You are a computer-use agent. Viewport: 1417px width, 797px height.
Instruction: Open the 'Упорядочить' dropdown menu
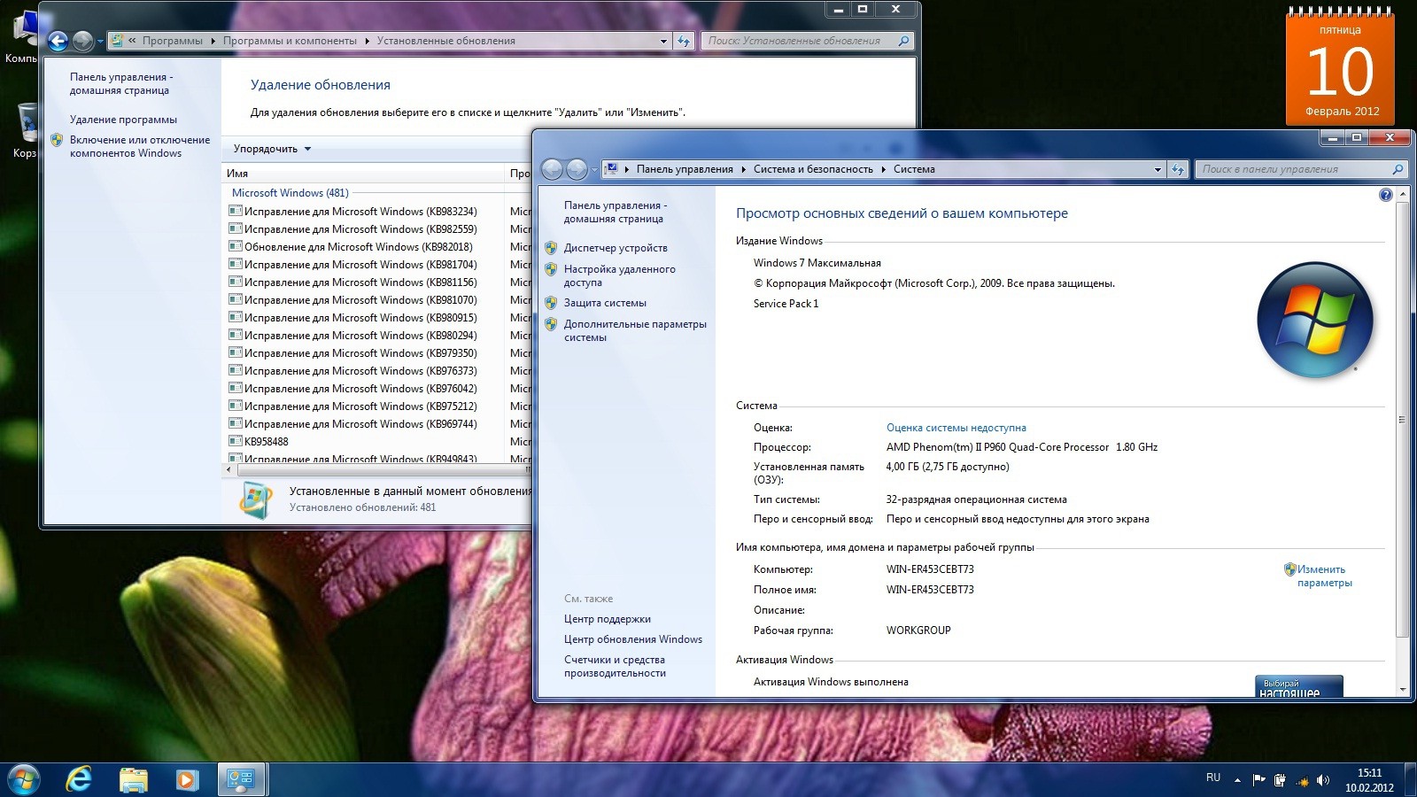pyautogui.click(x=272, y=149)
